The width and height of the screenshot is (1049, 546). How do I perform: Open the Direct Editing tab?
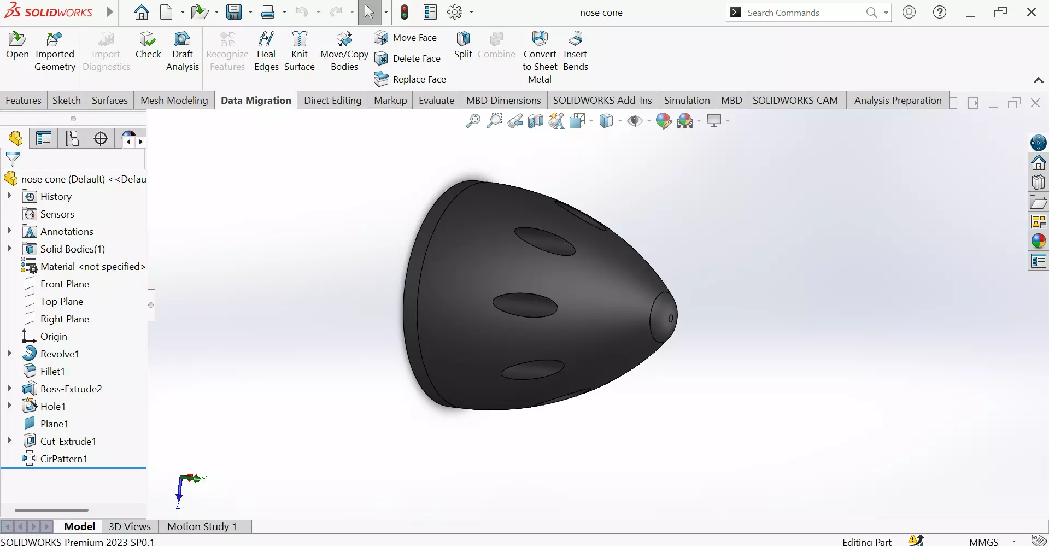[333, 101]
